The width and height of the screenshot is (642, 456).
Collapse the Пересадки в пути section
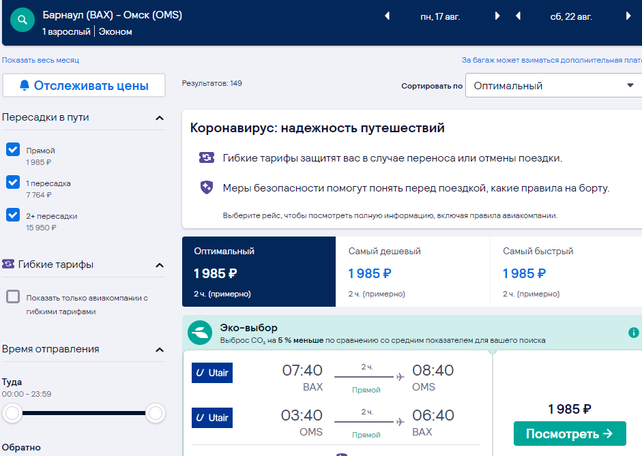click(x=160, y=118)
